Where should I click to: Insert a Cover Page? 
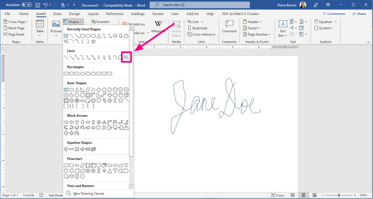[16, 21]
